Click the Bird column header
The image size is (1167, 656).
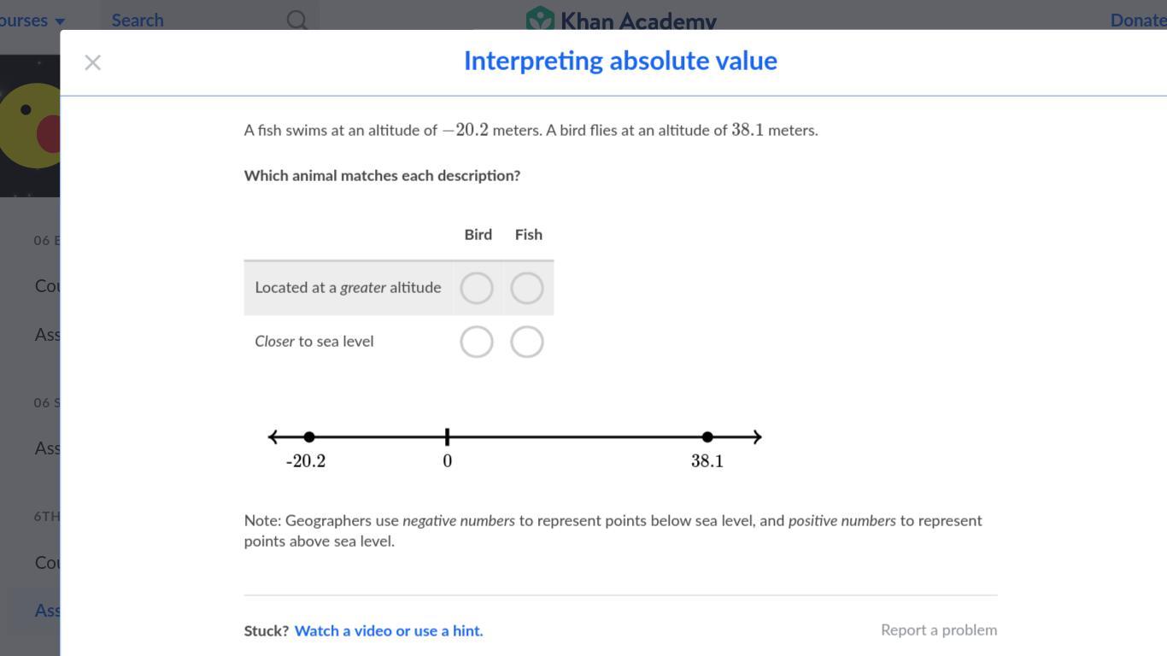coord(478,235)
